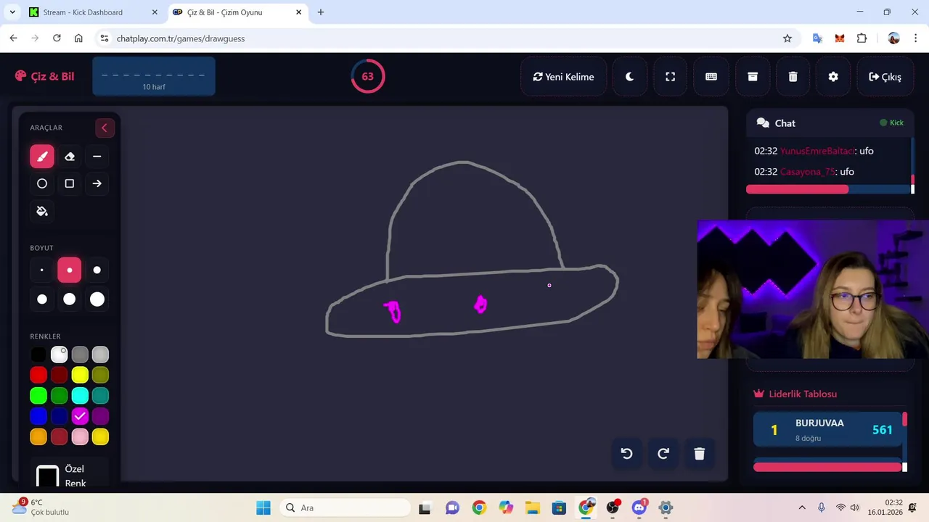This screenshot has width=929, height=522.
Task: Reload the page
Action: point(57,38)
